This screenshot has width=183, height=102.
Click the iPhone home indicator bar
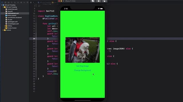click(x=83, y=100)
